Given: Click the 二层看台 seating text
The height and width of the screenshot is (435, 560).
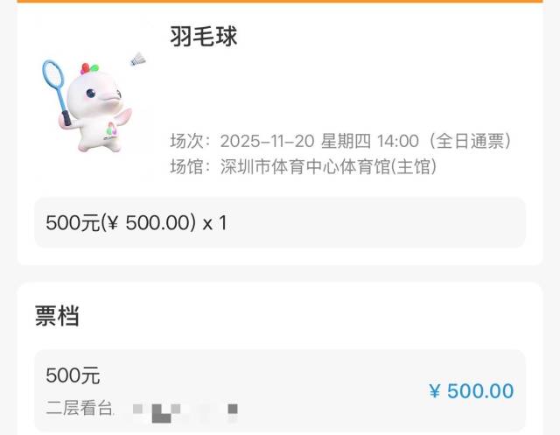Looking at the screenshot, I should 80,408.
